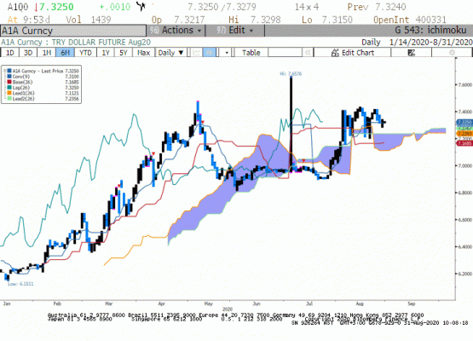
Task: Select the Max range tab
Action: (143, 53)
